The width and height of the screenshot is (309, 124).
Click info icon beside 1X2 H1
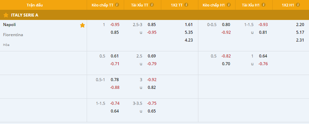click(298, 5)
